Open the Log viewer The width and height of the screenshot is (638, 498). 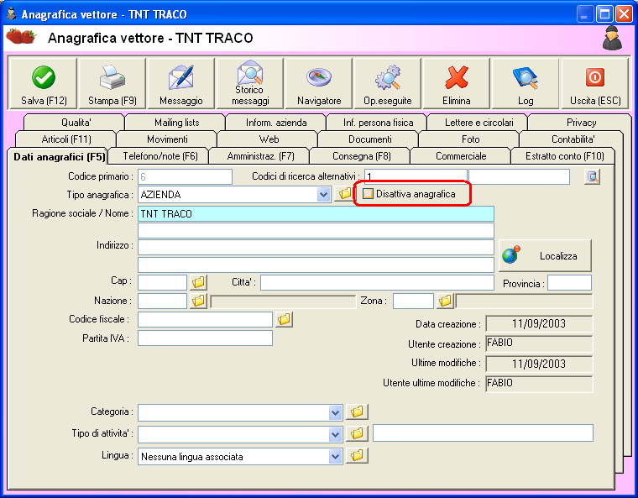pyautogui.click(x=526, y=84)
